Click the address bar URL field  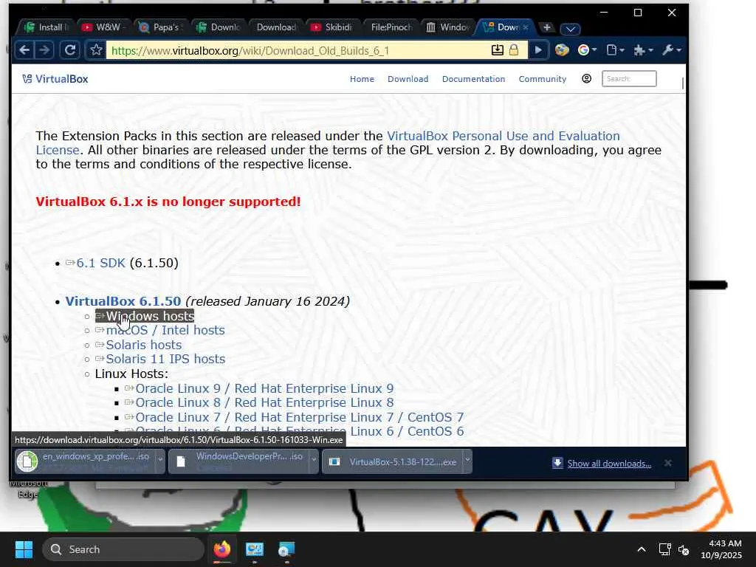pyautogui.click(x=298, y=50)
